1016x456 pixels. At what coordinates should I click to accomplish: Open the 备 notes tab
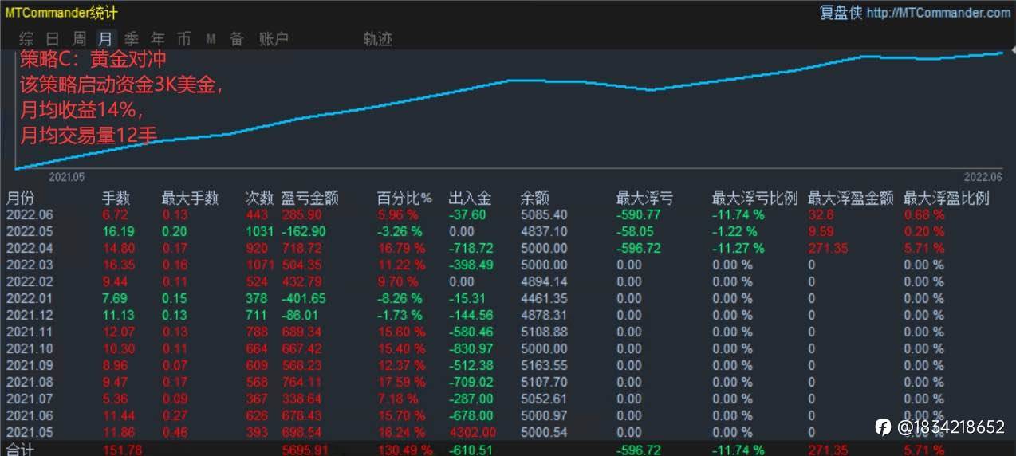[x=236, y=39]
